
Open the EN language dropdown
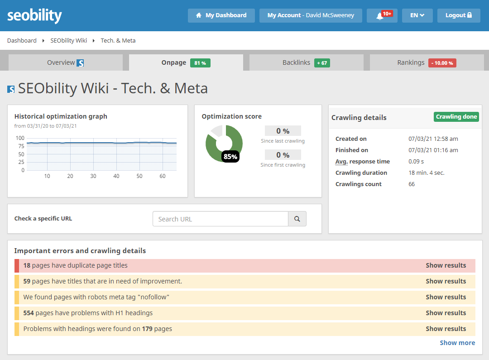[417, 15]
